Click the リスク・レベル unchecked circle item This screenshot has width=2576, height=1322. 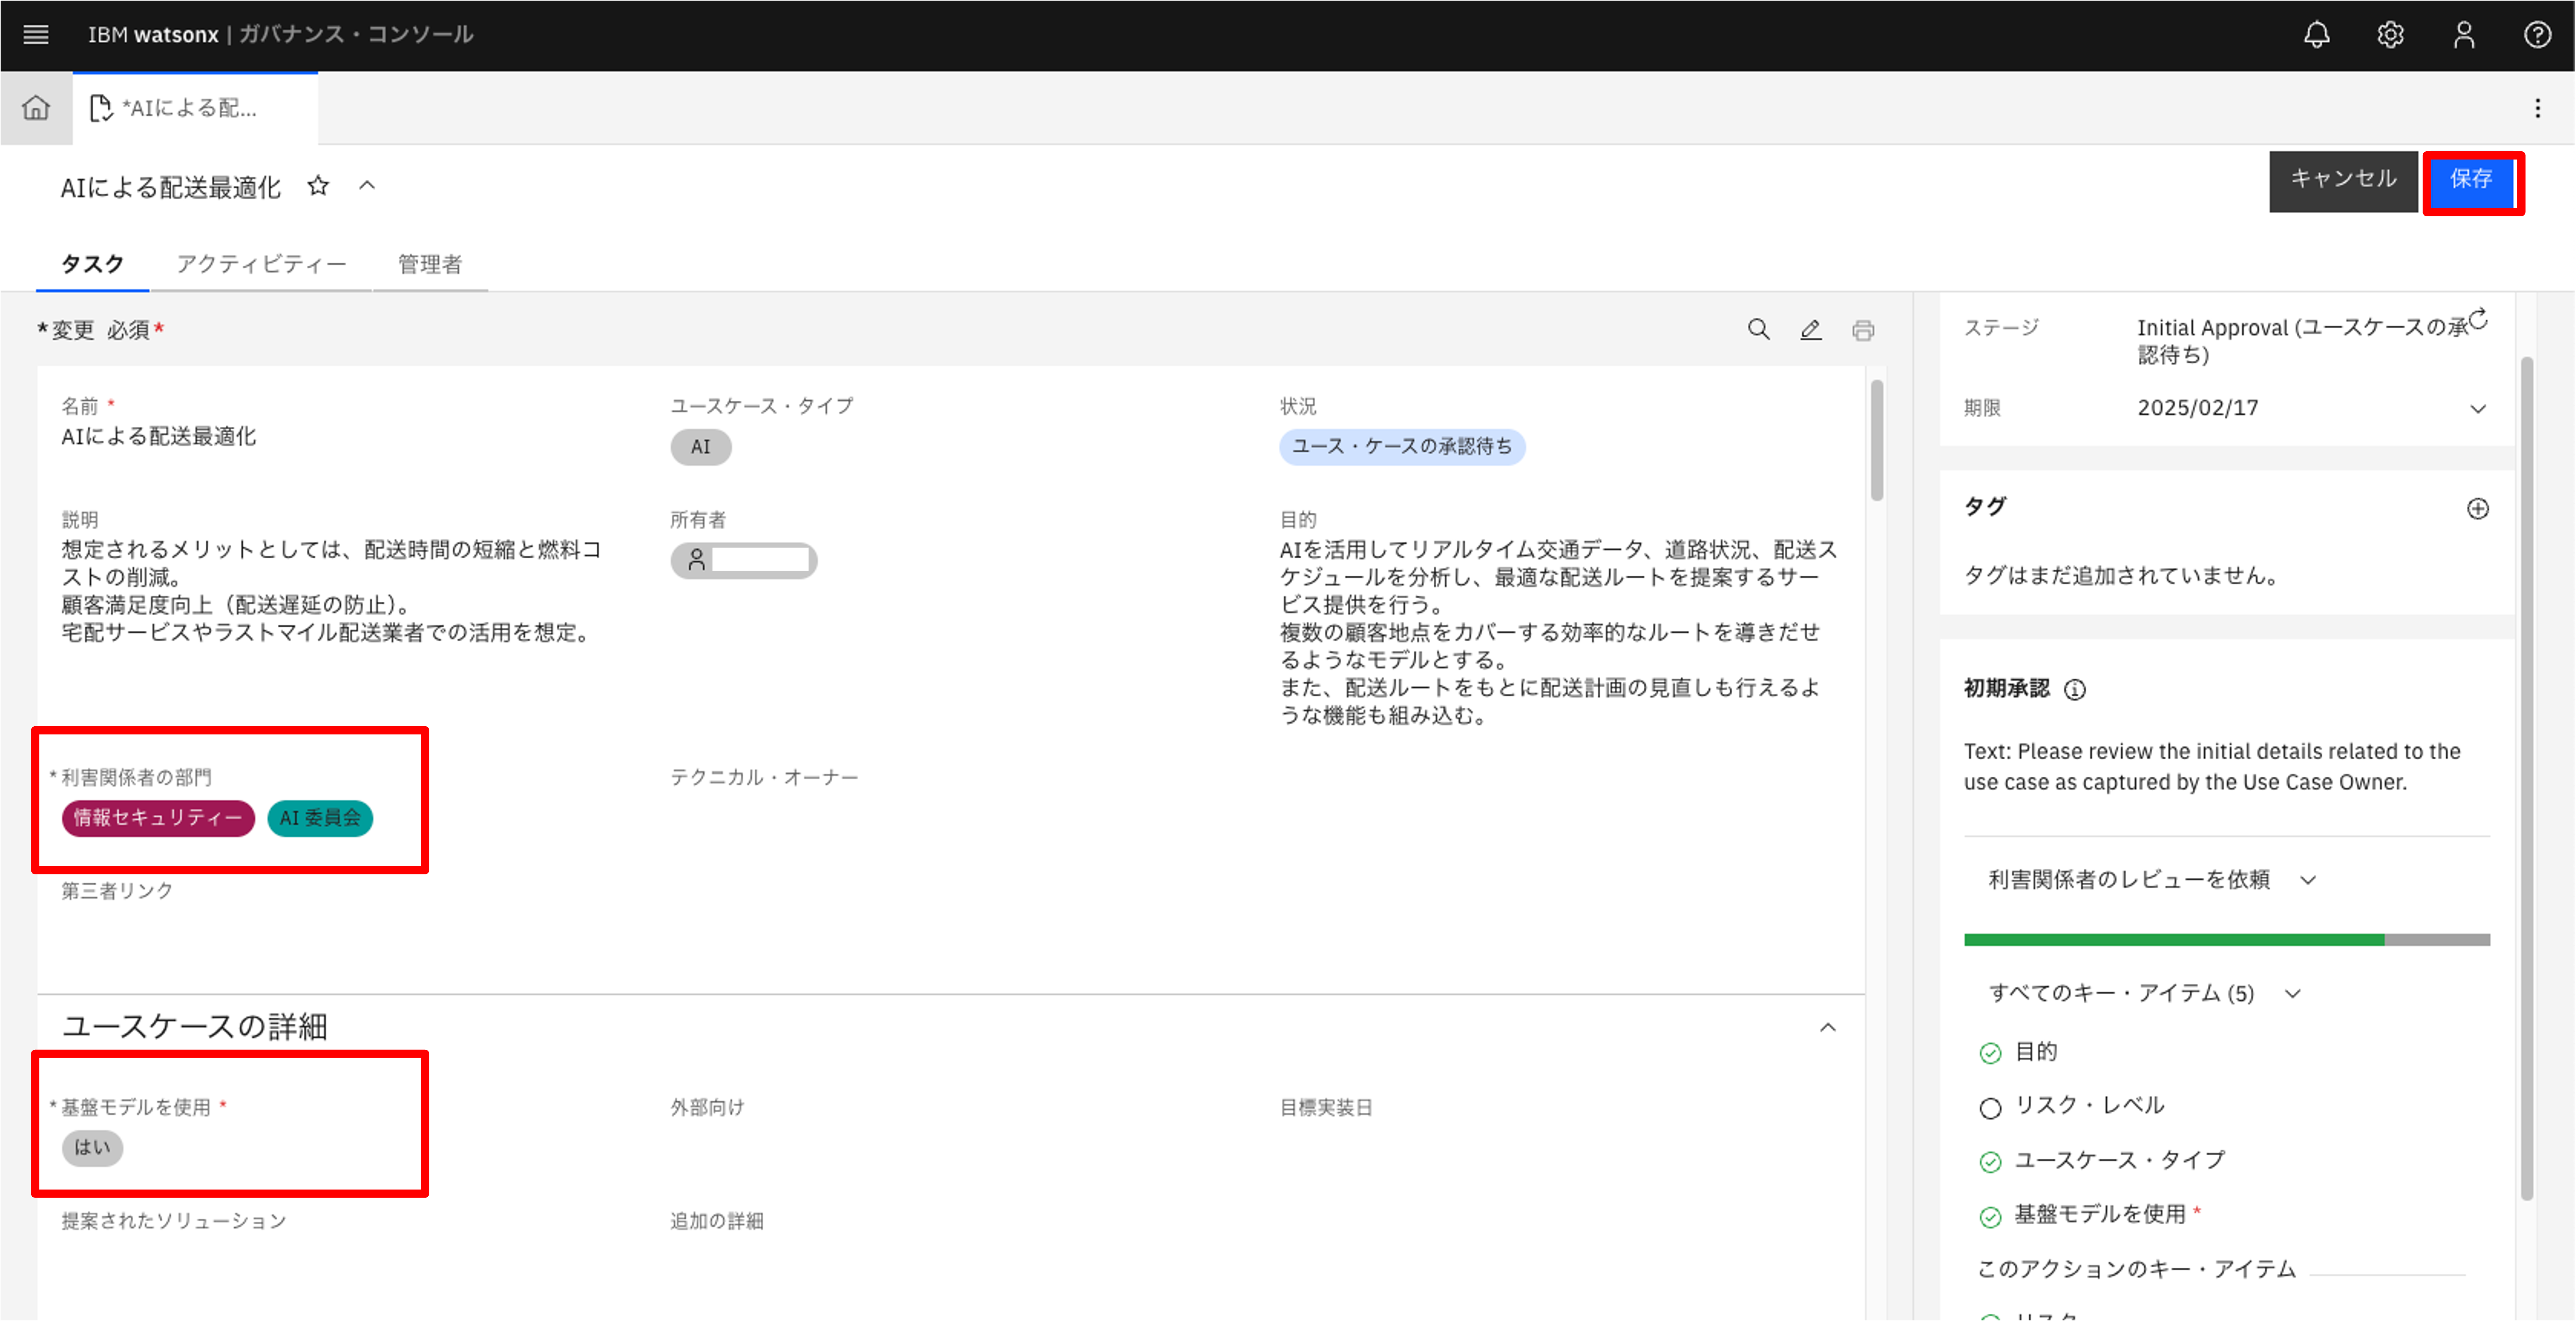pyautogui.click(x=2088, y=1106)
